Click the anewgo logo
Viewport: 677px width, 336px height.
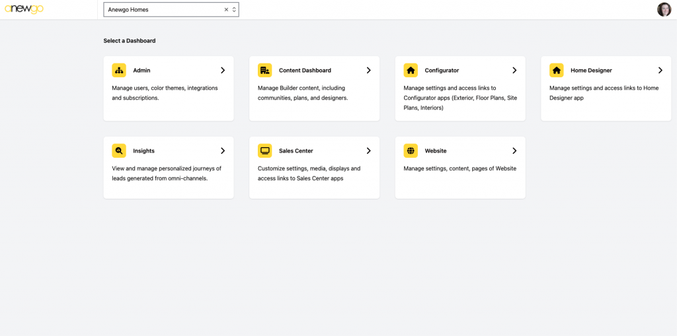coord(24,9)
